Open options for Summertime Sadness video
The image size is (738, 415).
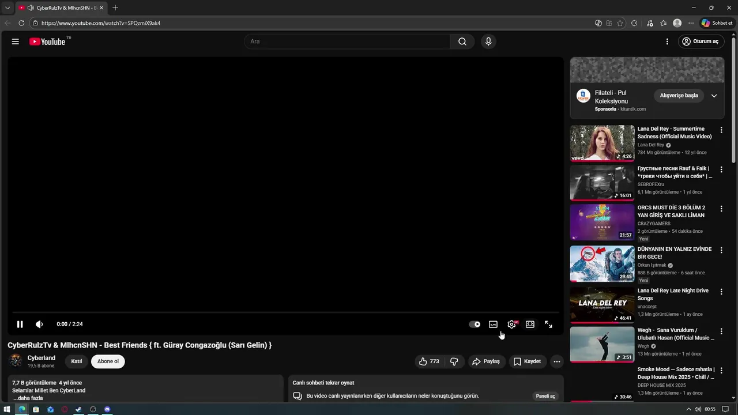(721, 130)
